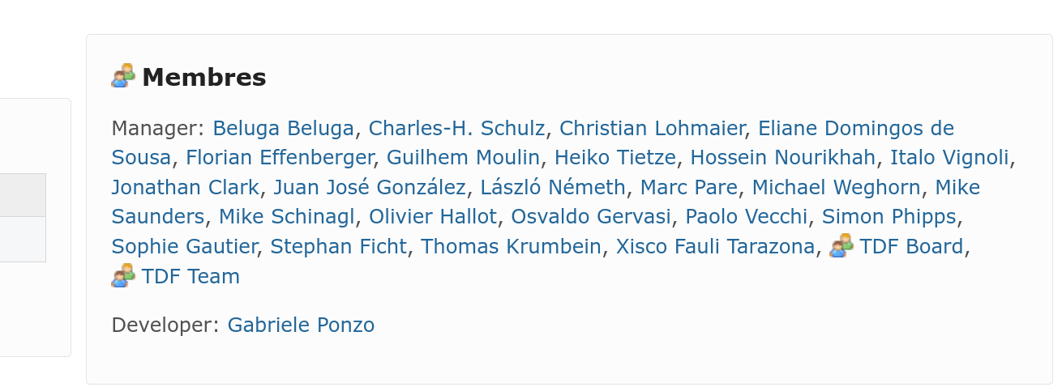Click the group icon beside TDF Team

click(x=123, y=276)
